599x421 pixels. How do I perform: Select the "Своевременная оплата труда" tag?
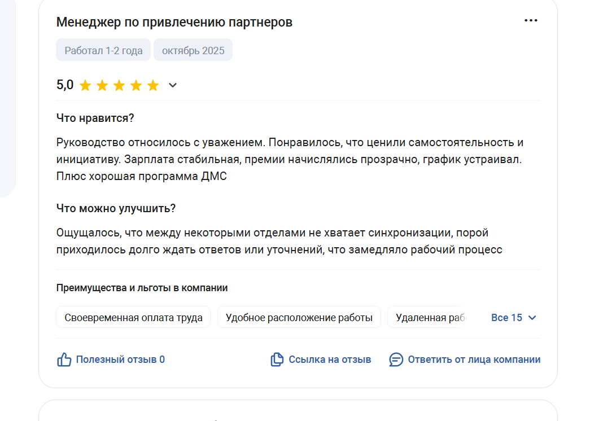coord(133,318)
